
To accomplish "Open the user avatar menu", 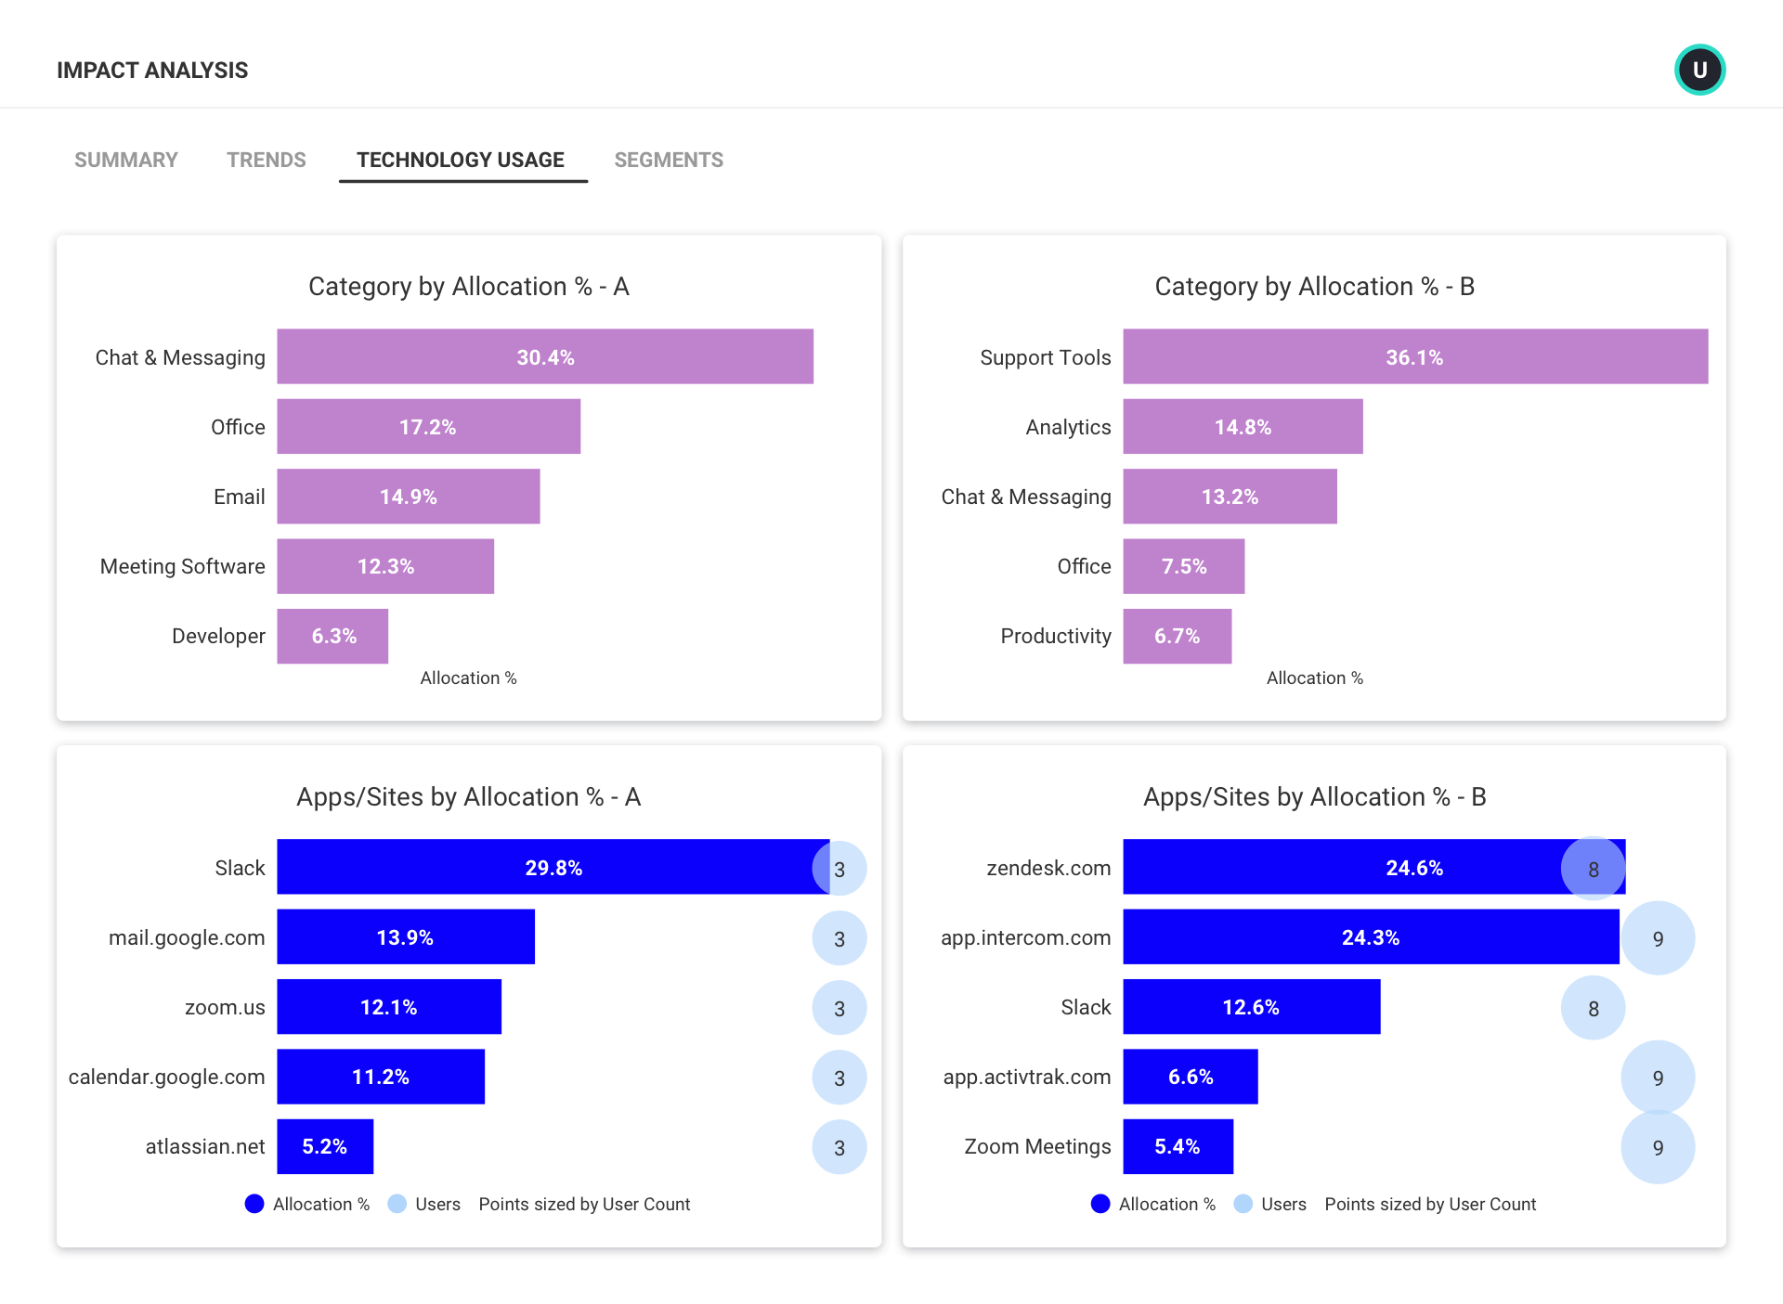I will click(x=1699, y=70).
